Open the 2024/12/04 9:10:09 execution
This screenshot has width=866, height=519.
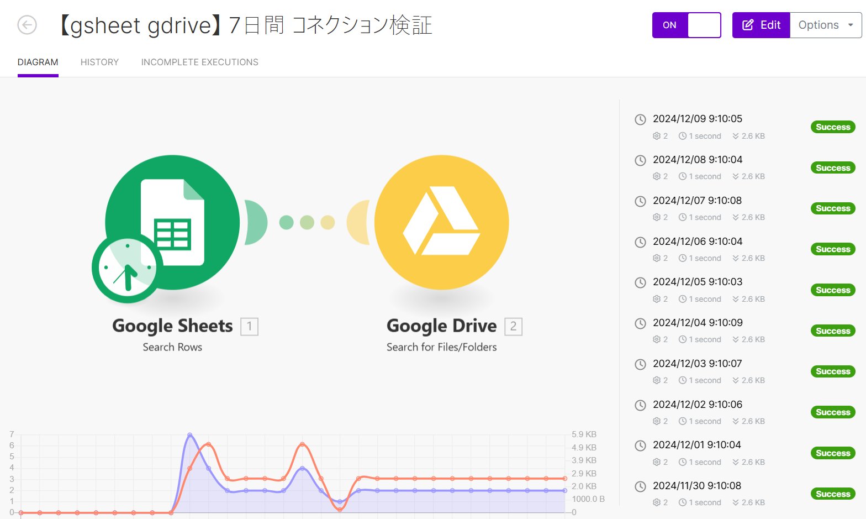(x=698, y=323)
